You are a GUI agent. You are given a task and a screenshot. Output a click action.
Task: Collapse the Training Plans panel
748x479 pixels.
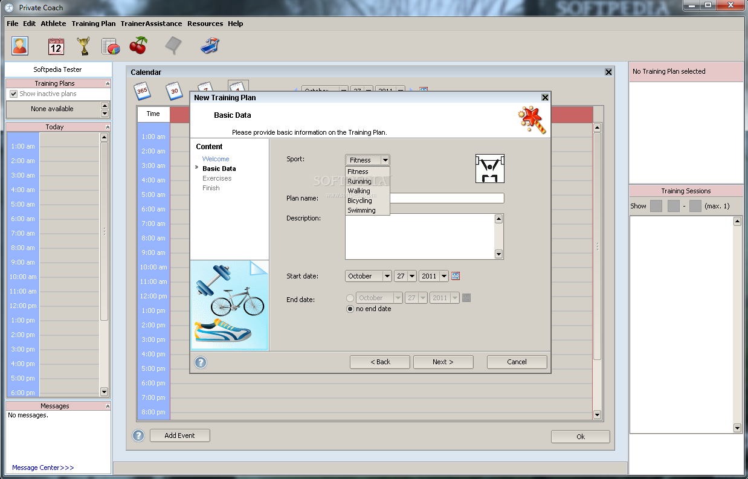(108, 84)
